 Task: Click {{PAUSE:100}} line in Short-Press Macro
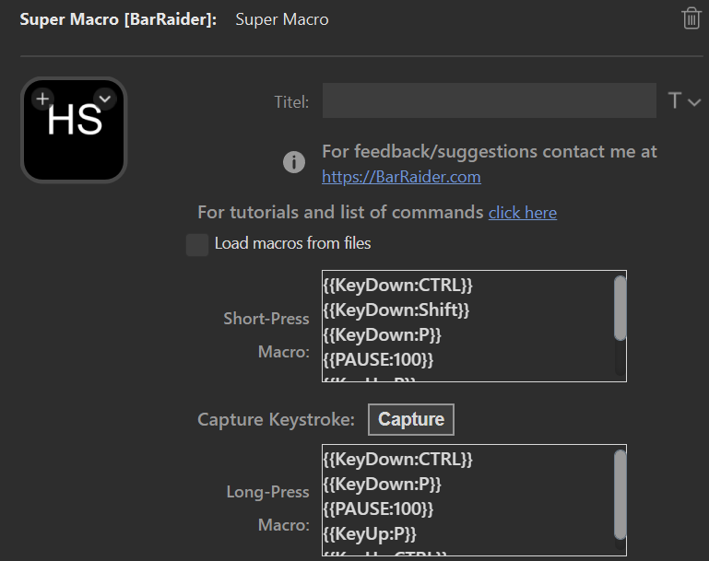point(378,358)
